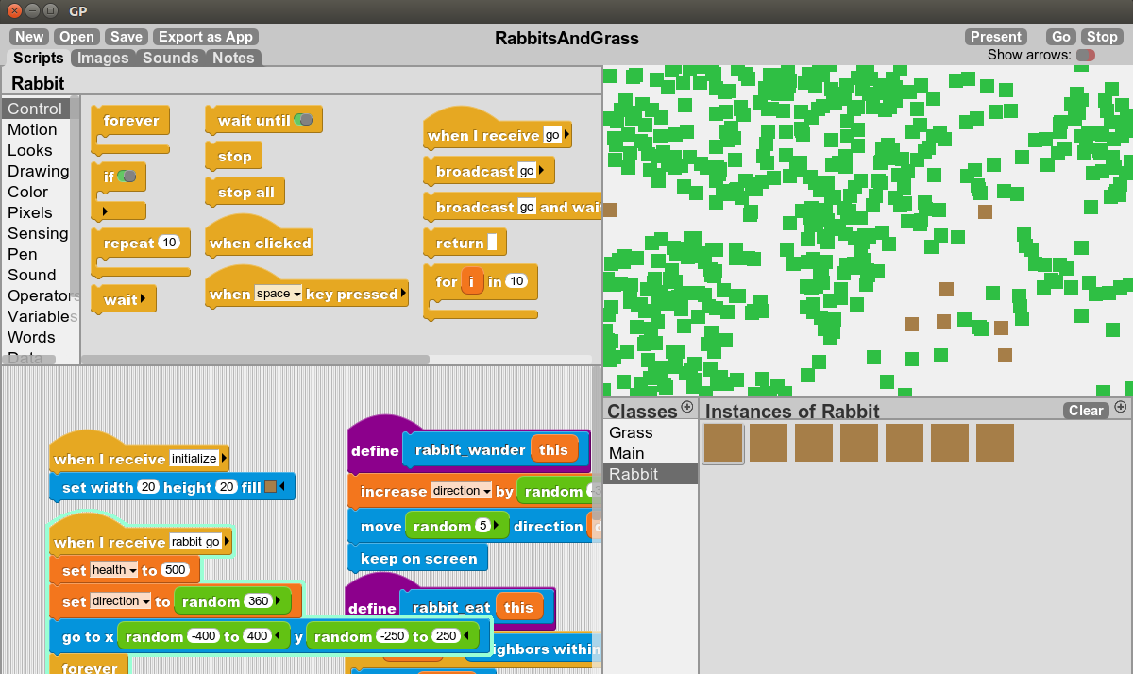Select the first Rabbit instance thumbnail
The image size is (1133, 674).
(x=722, y=442)
